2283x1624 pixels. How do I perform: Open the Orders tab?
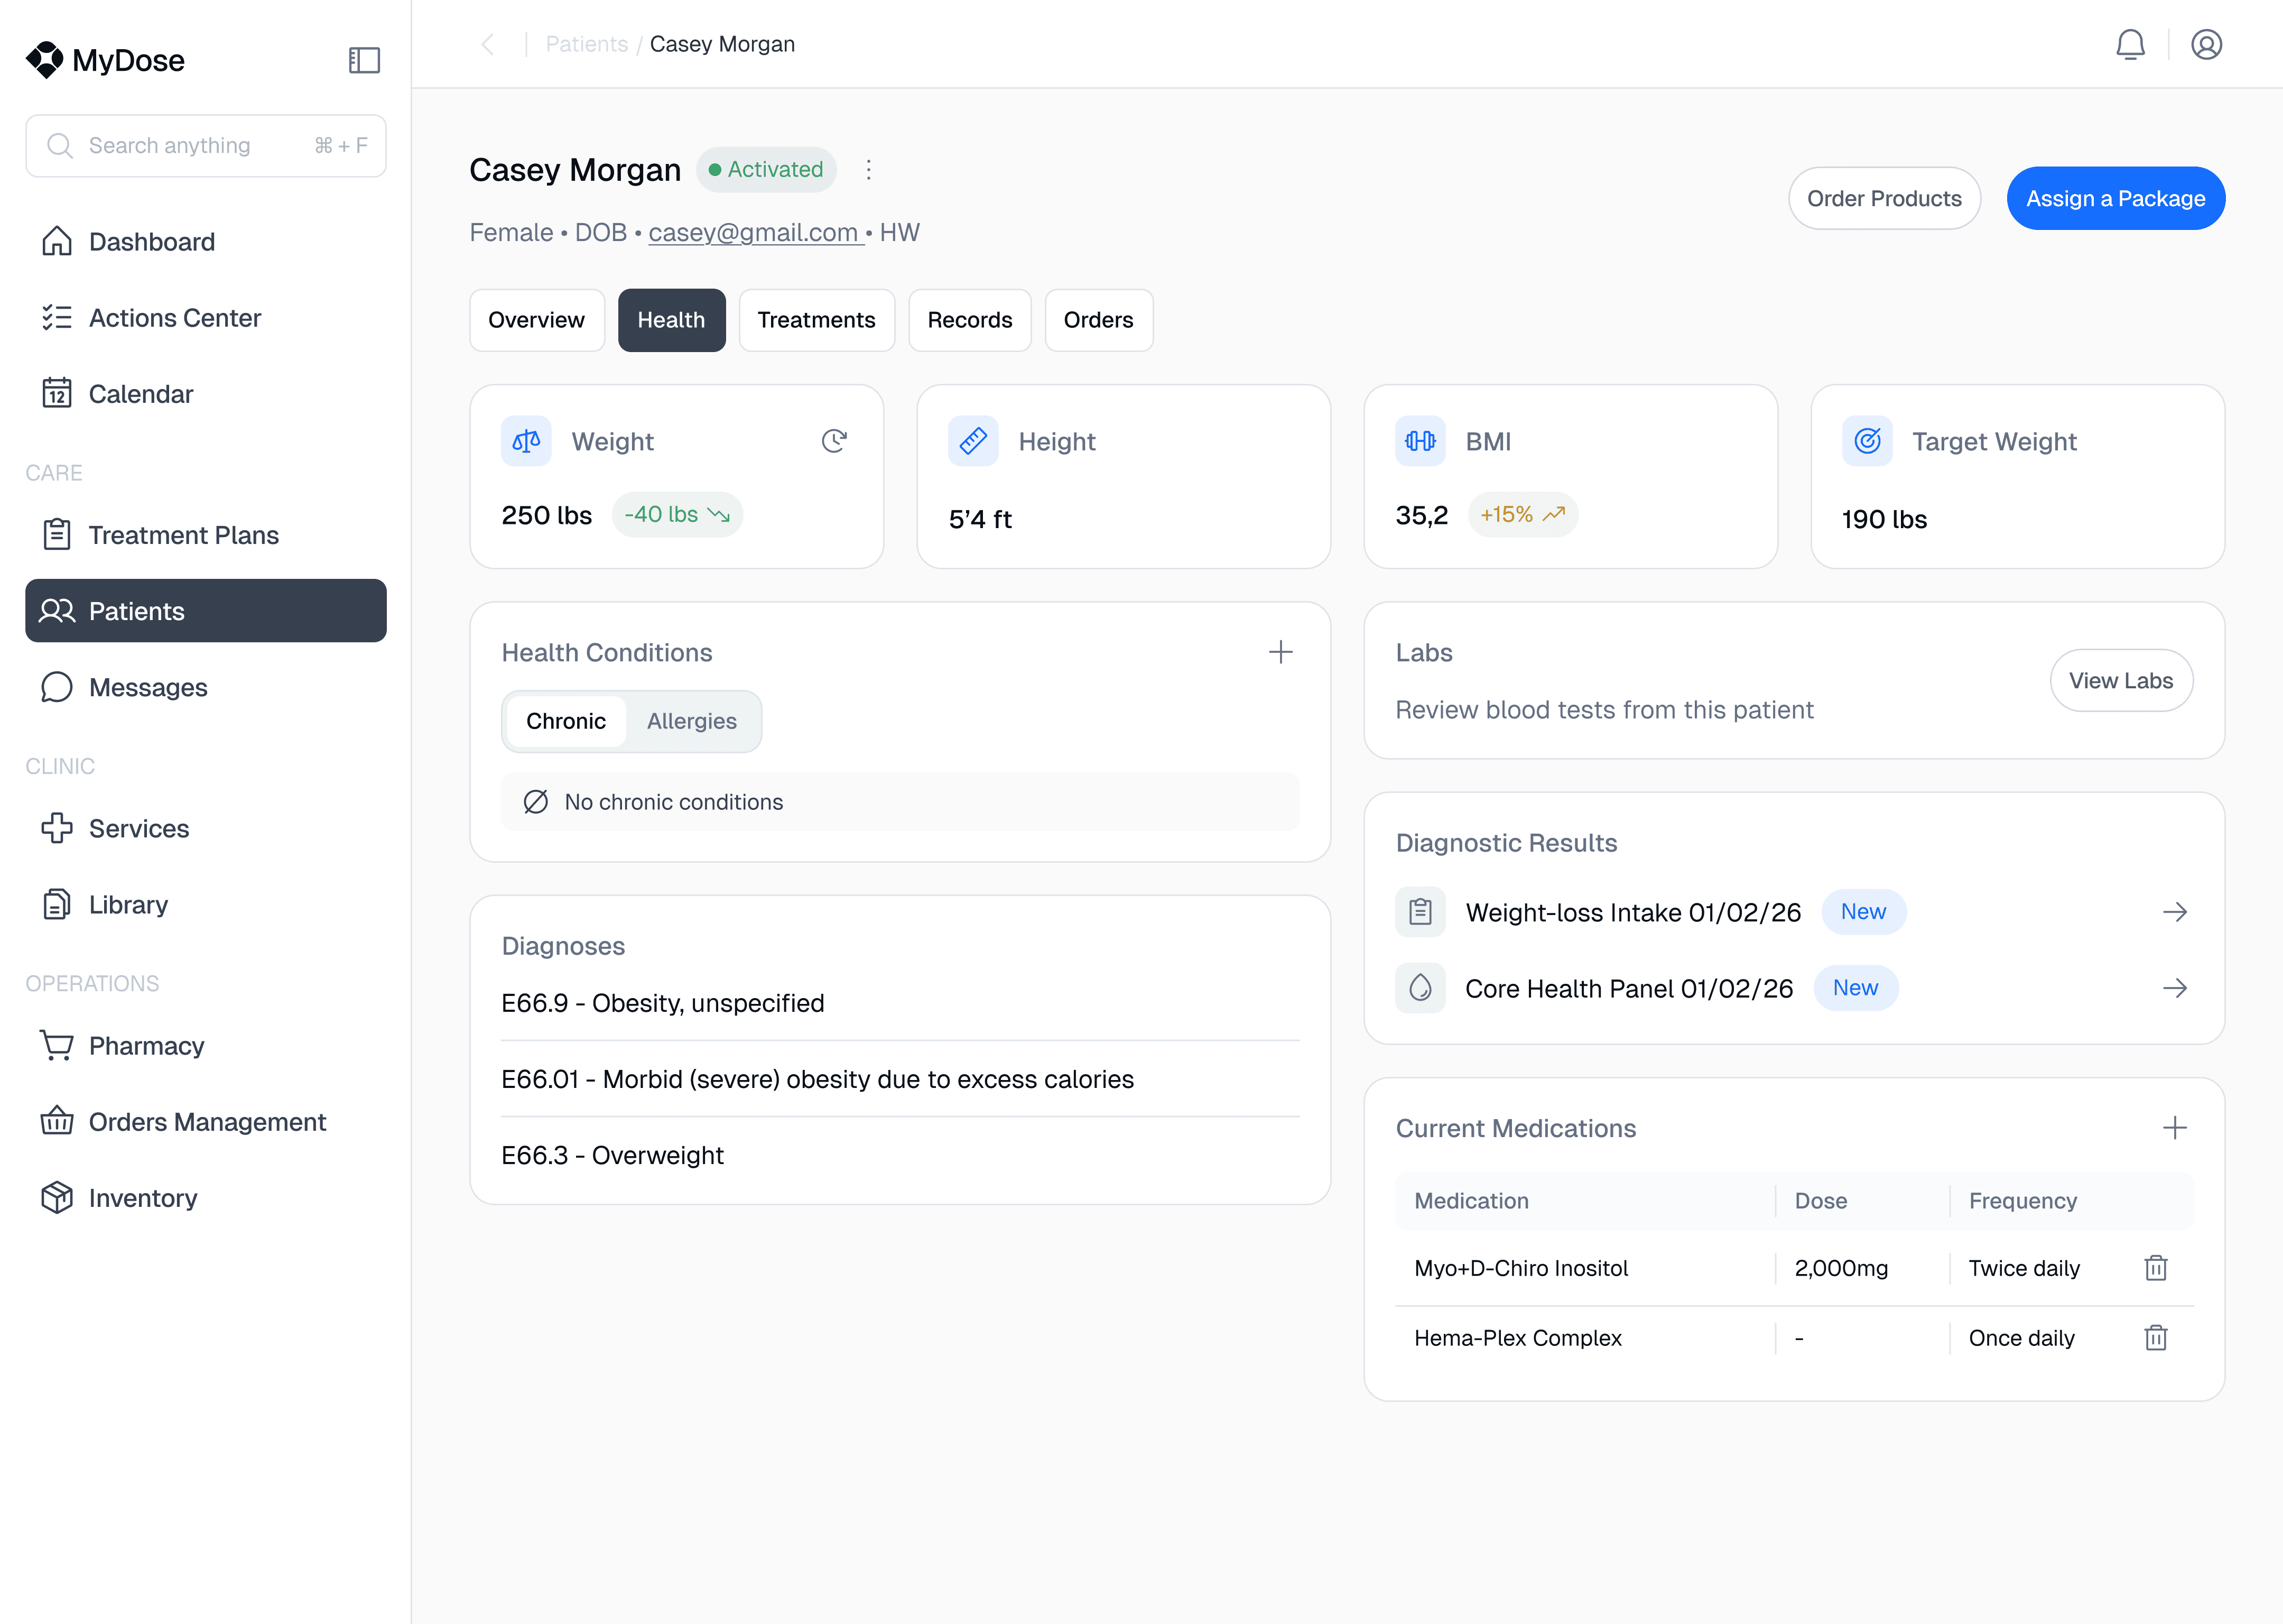1099,320
